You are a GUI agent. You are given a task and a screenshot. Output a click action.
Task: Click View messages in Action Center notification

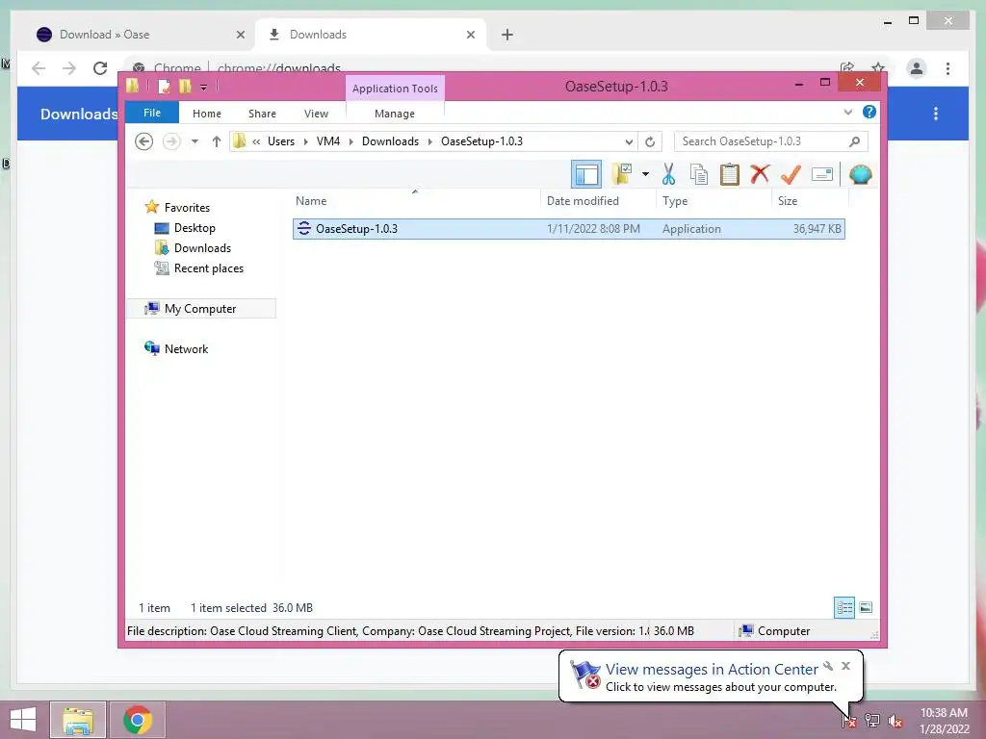pyautogui.click(x=712, y=670)
